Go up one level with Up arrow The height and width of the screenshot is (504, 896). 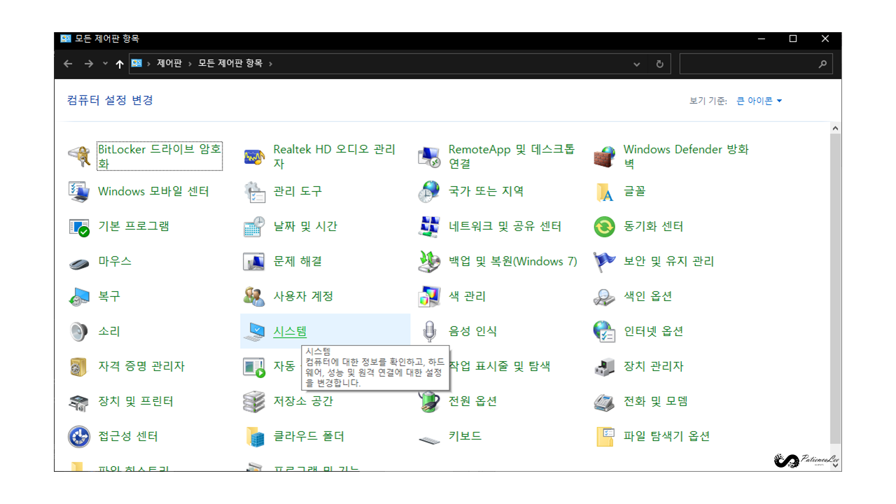click(x=120, y=64)
